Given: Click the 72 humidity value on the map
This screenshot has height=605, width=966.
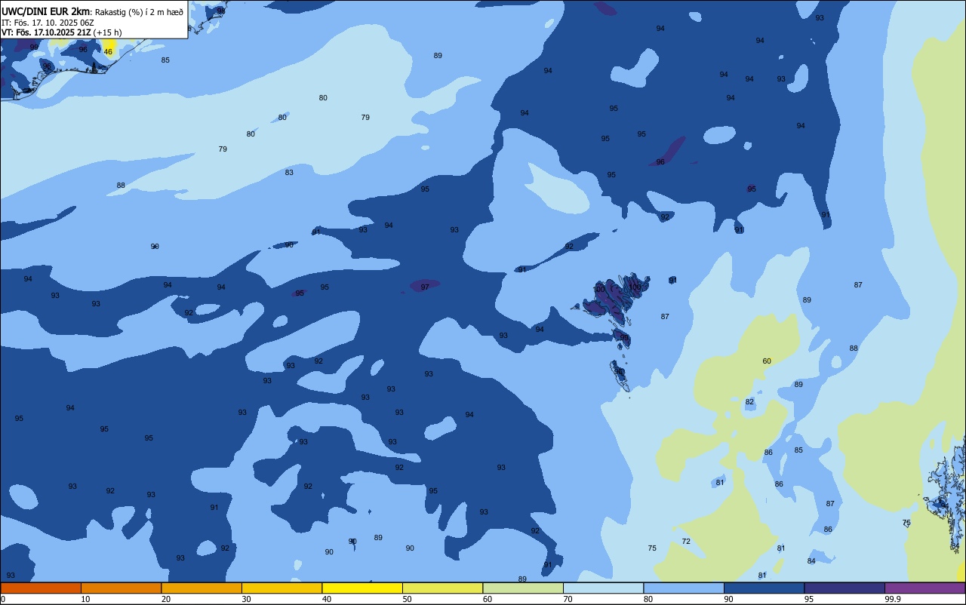Looking at the screenshot, I should 686,542.
